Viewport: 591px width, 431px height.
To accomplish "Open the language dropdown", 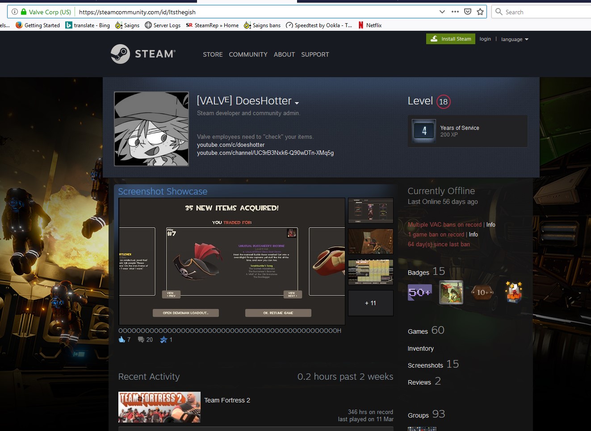I will [x=515, y=39].
